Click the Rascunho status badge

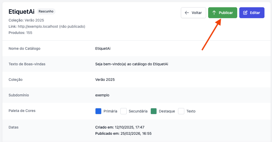[46, 11]
